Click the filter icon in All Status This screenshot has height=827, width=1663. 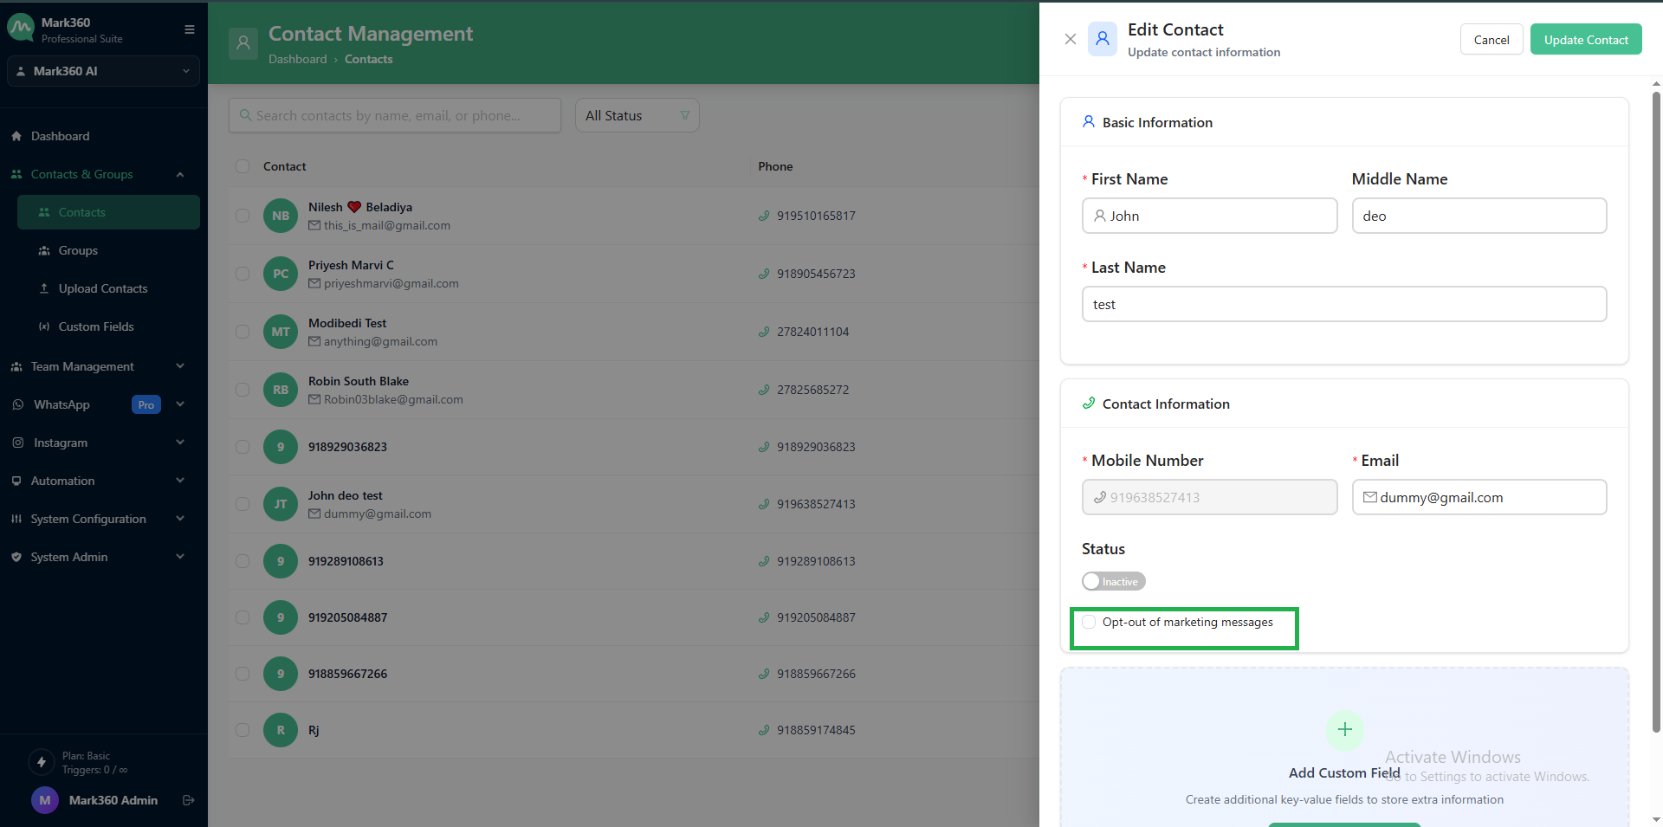pyautogui.click(x=685, y=115)
